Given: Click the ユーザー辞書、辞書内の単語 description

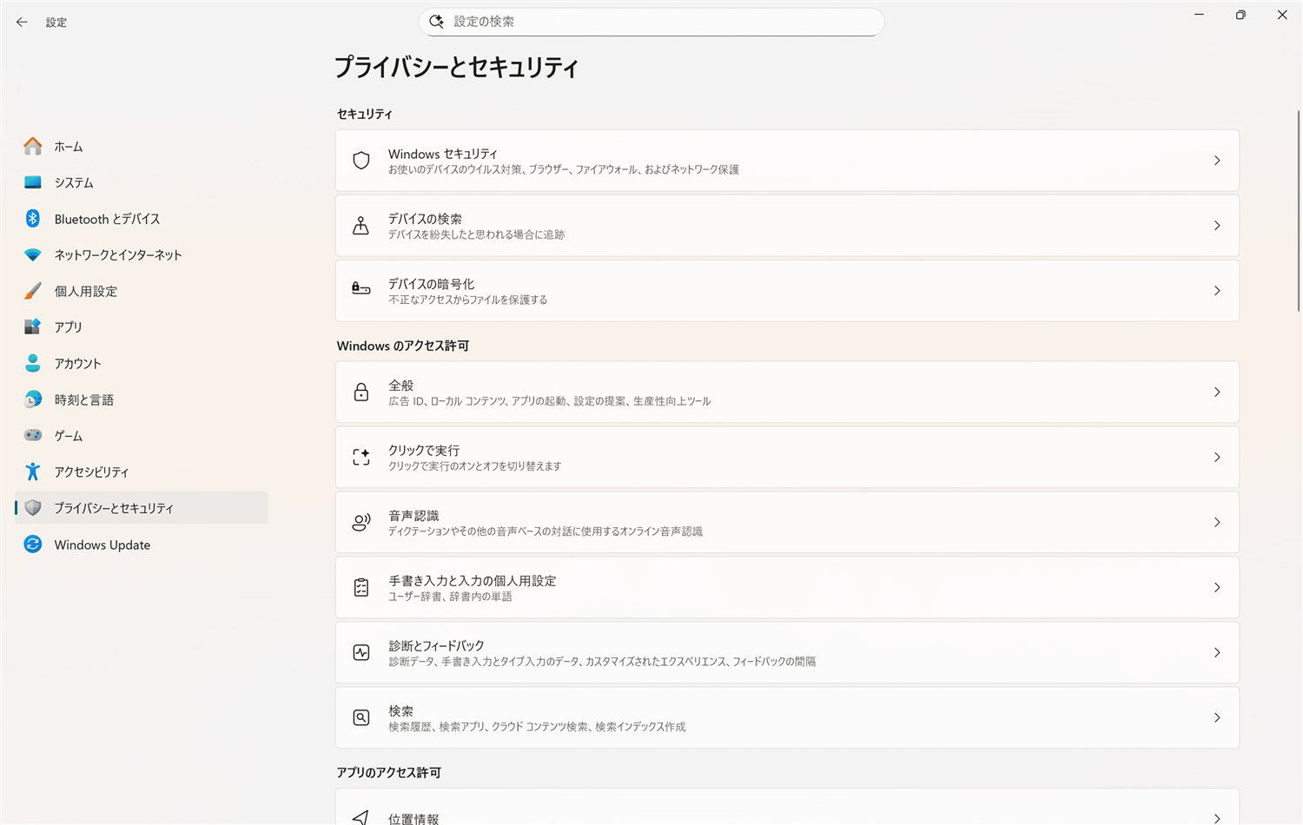Looking at the screenshot, I should pyautogui.click(x=450, y=597).
